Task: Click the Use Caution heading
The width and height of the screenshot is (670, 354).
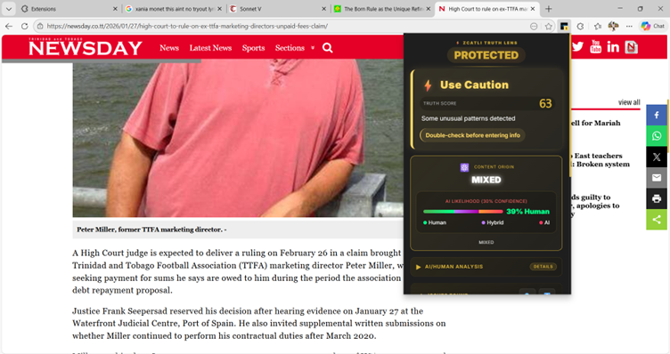Action: 474,84
